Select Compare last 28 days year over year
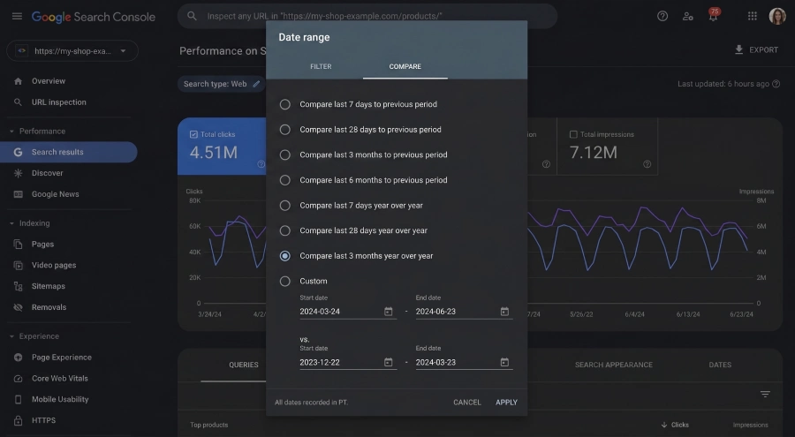This screenshot has height=437, width=795. tap(285, 230)
